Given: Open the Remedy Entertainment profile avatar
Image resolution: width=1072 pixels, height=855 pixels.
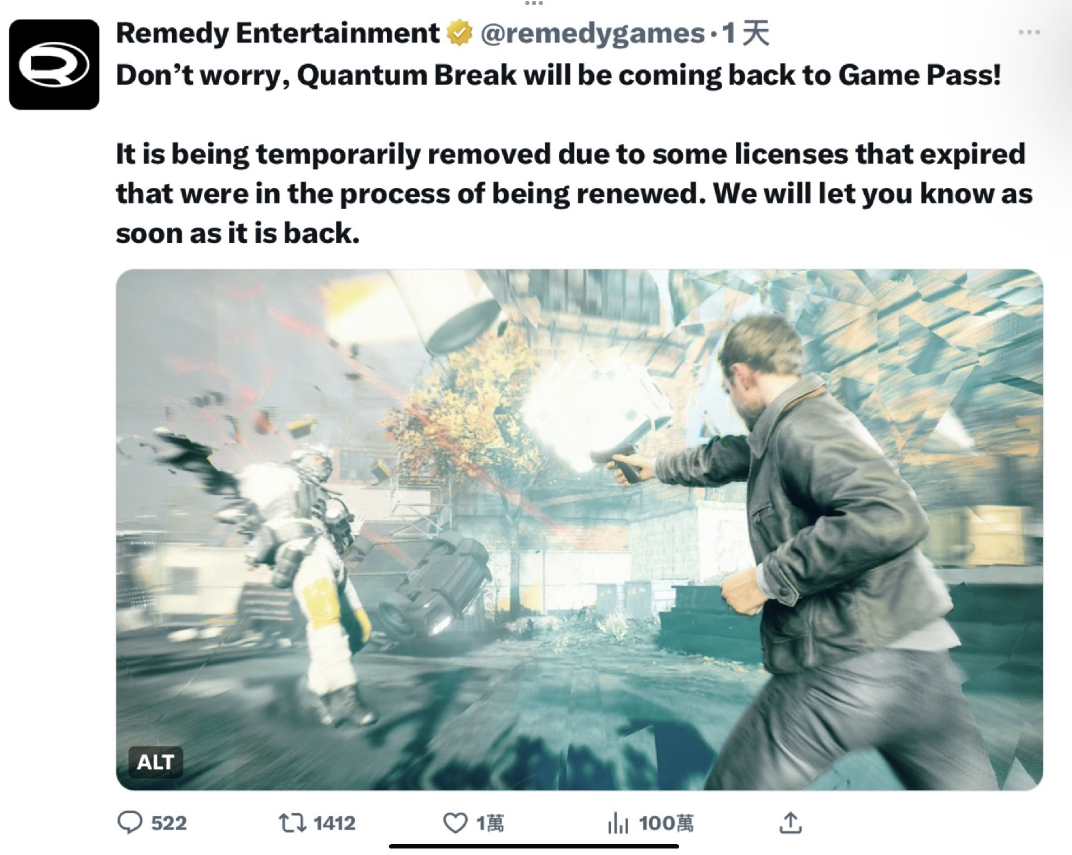Looking at the screenshot, I should pyautogui.click(x=54, y=64).
